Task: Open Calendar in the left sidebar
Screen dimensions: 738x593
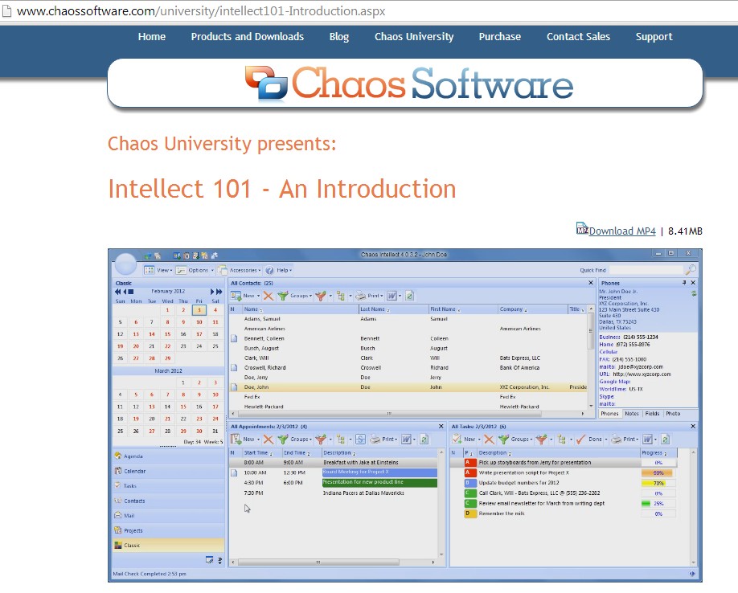Action: click(x=169, y=471)
